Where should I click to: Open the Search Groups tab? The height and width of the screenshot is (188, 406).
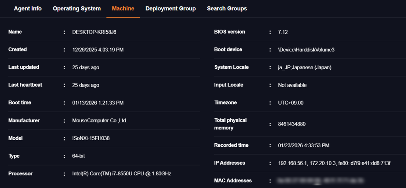click(x=227, y=8)
